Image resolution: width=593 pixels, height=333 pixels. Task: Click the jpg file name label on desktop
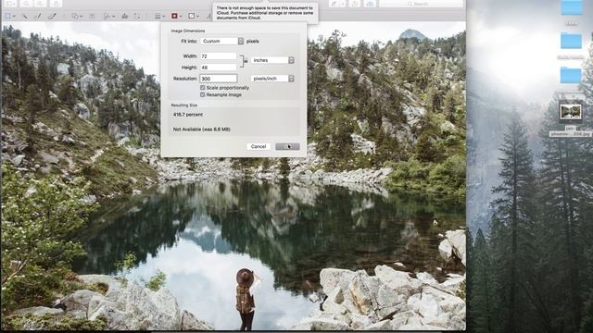pyautogui.click(x=571, y=133)
